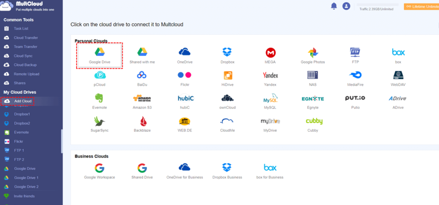Image resolution: width=439 pixels, height=205 pixels.
Task: Add the BaiDu cloud
Action: (x=142, y=79)
